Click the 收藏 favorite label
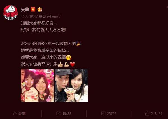This screenshot has width=168, height=119. point(22,114)
